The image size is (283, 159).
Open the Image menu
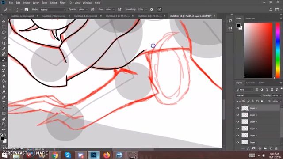coord(27,3)
